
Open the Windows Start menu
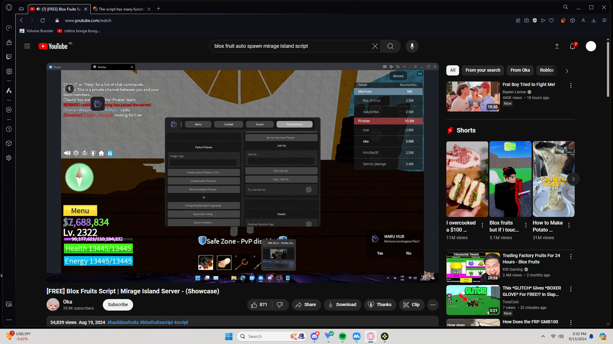point(229,336)
